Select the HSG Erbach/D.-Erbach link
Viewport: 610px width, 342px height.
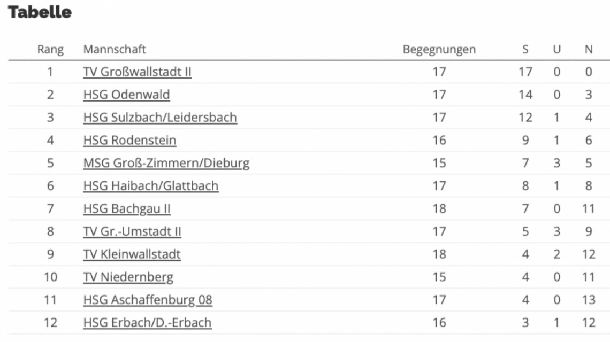click(x=147, y=323)
